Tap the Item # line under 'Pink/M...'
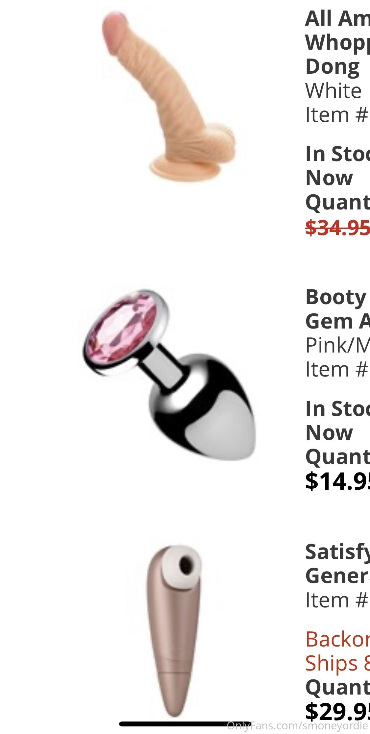 pos(337,369)
